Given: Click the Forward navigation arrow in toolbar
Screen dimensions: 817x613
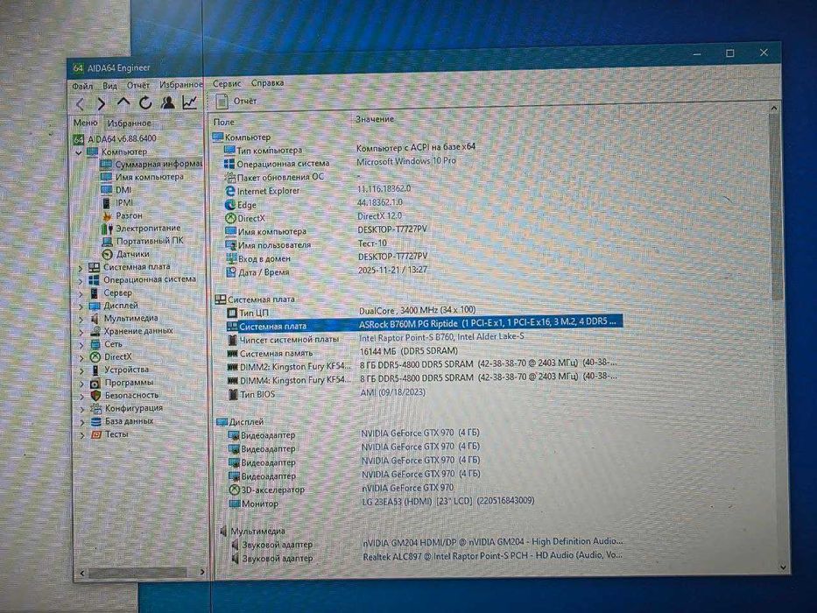Looking at the screenshot, I should [x=102, y=103].
